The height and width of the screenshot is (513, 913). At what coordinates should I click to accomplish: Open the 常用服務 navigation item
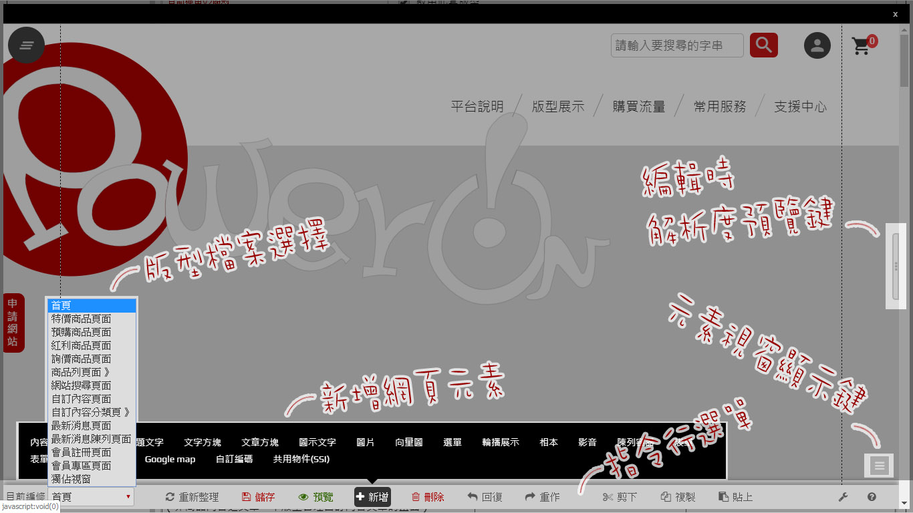point(720,107)
